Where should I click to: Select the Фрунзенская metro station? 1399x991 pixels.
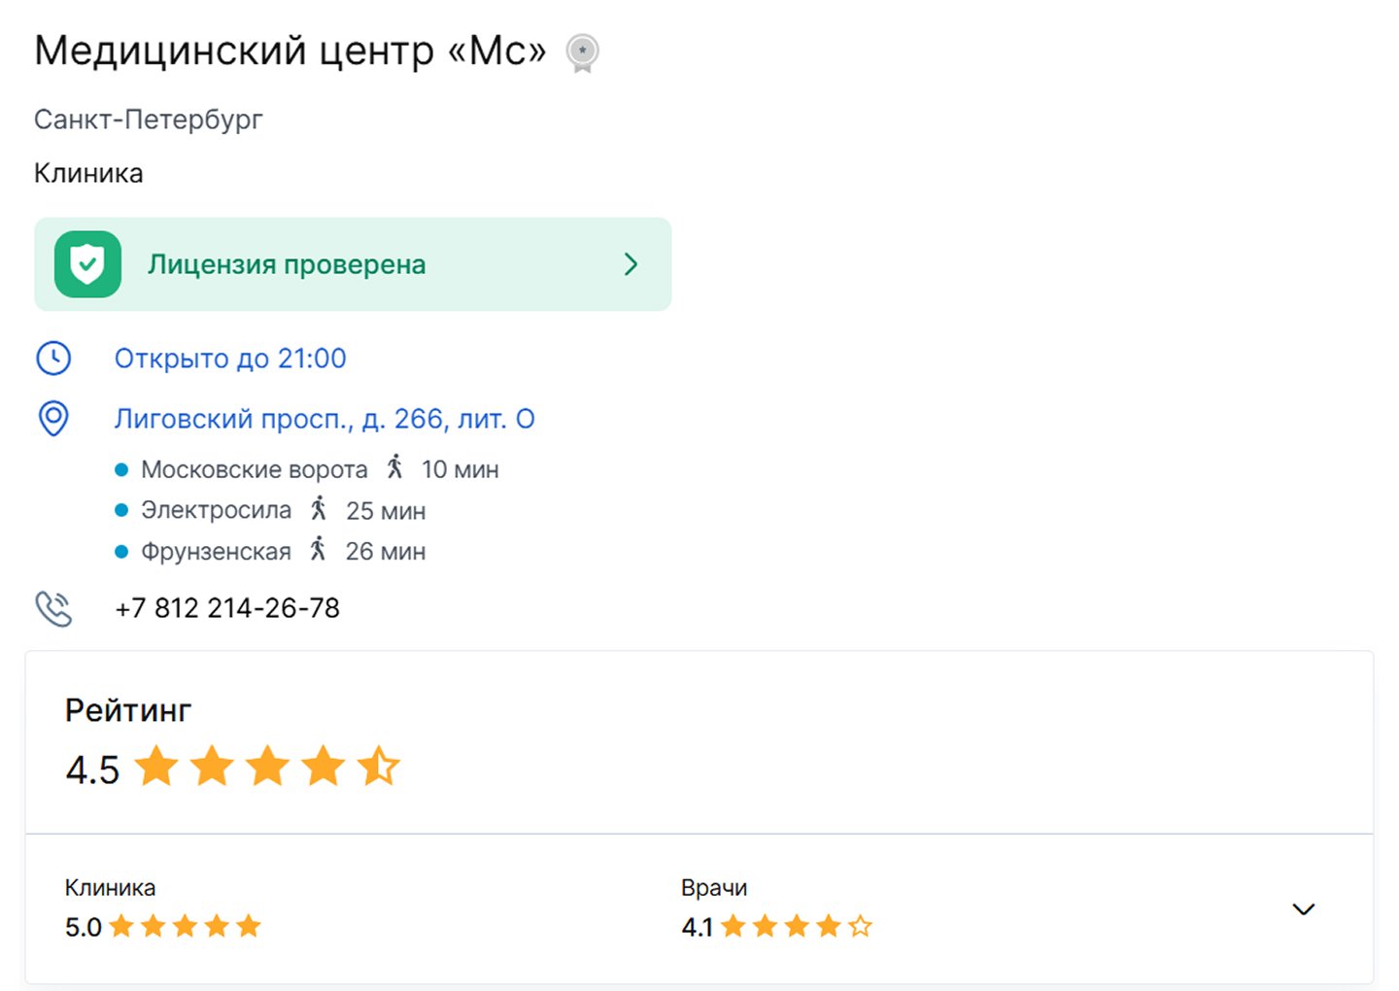[216, 551]
